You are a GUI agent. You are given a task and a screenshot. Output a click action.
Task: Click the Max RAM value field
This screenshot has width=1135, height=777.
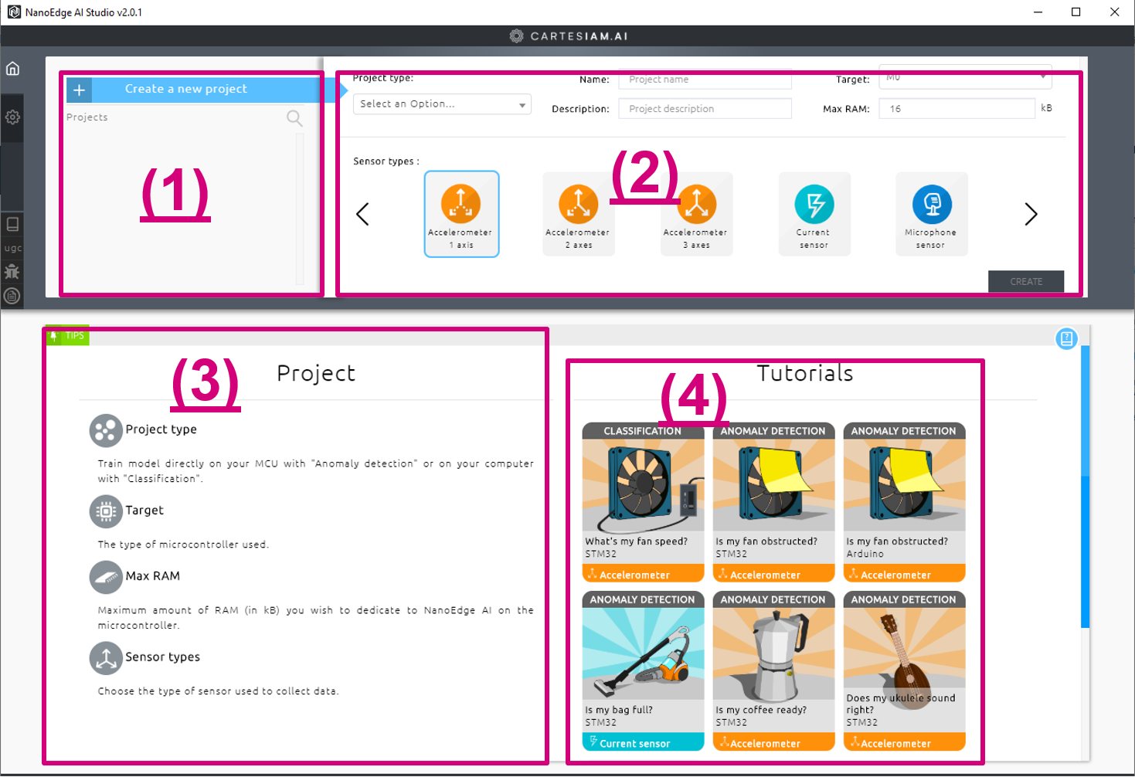[x=957, y=109]
